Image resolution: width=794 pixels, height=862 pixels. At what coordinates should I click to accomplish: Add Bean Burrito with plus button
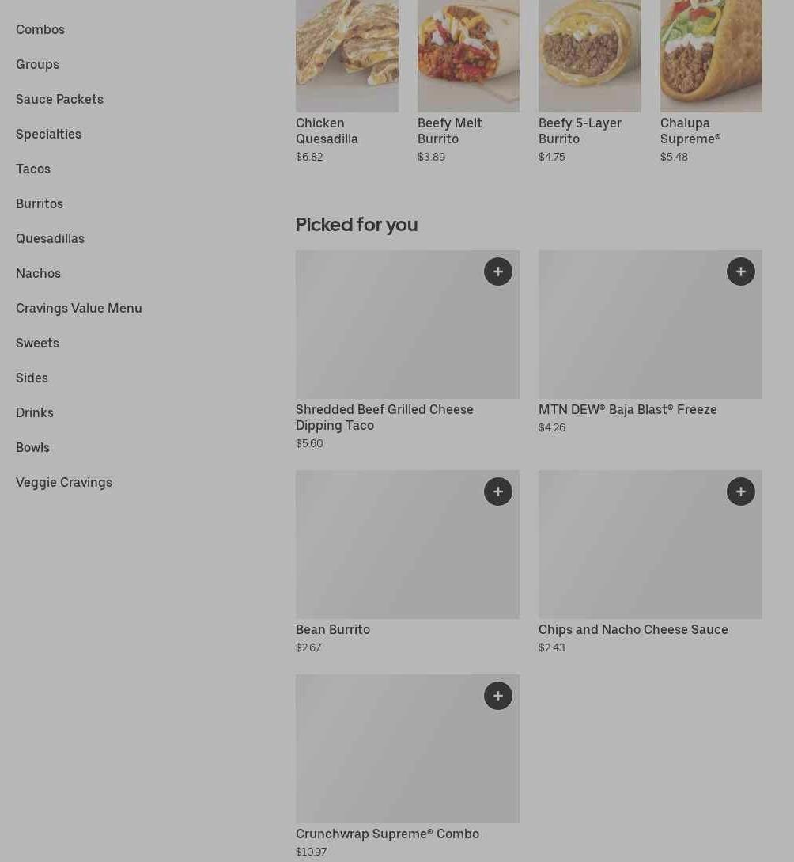point(497,492)
